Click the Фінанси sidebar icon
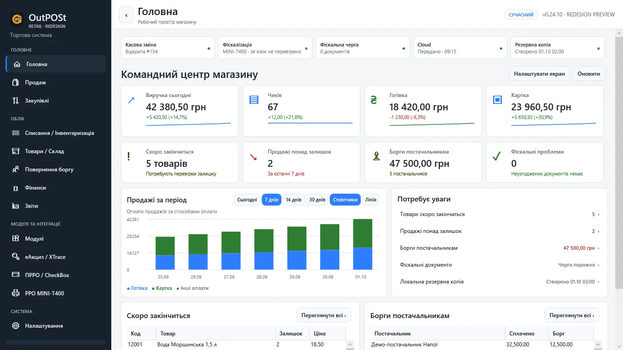Image resolution: width=623 pixels, height=350 pixels. point(16,188)
